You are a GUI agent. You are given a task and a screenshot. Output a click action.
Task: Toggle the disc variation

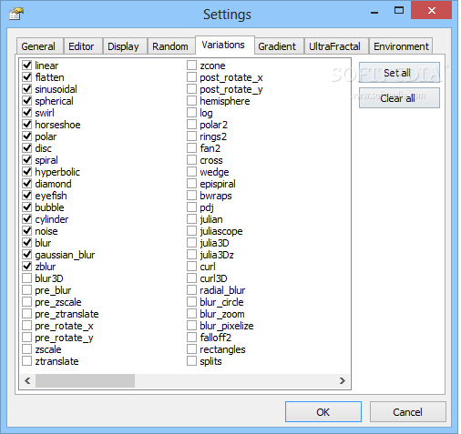[x=27, y=147]
